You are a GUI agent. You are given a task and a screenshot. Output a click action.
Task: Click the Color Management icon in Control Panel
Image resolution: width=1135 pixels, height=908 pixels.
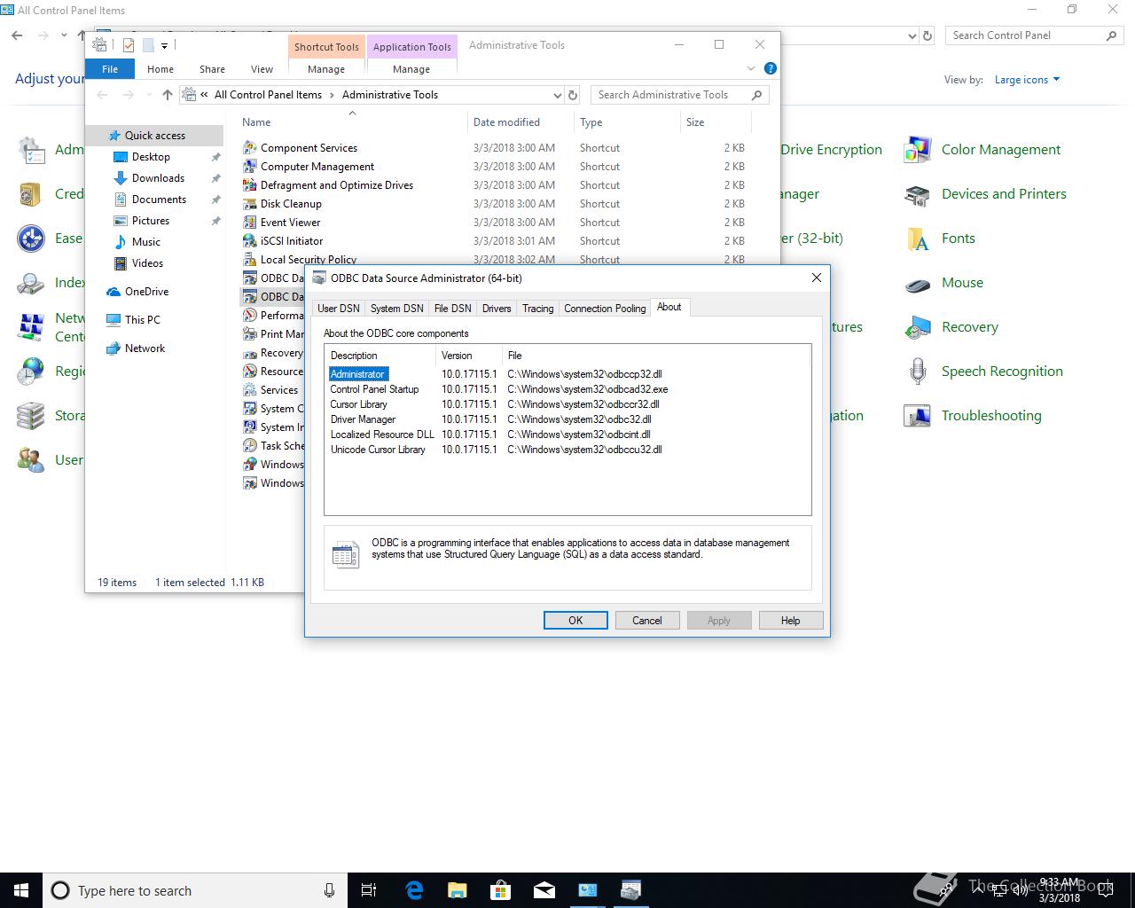[917, 150]
